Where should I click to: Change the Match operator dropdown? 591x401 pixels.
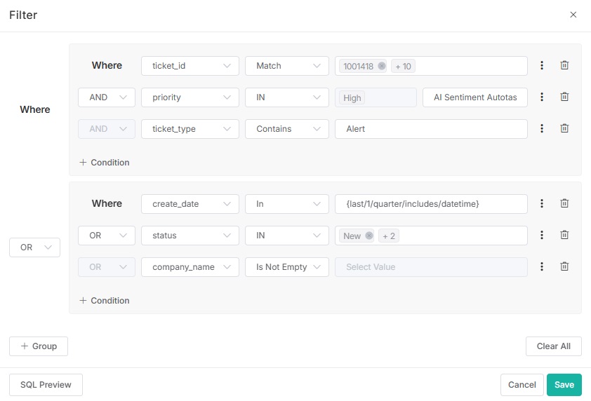tap(286, 66)
